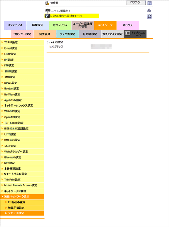Screen dimensions: 169x227
Task: Click the デバイス設定 page heading
Action: click(x=55, y=42)
